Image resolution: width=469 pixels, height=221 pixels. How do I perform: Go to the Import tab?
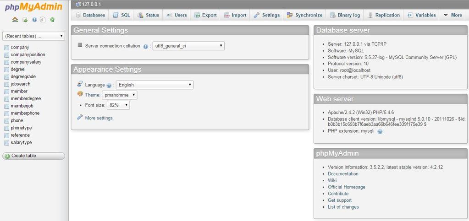235,15
